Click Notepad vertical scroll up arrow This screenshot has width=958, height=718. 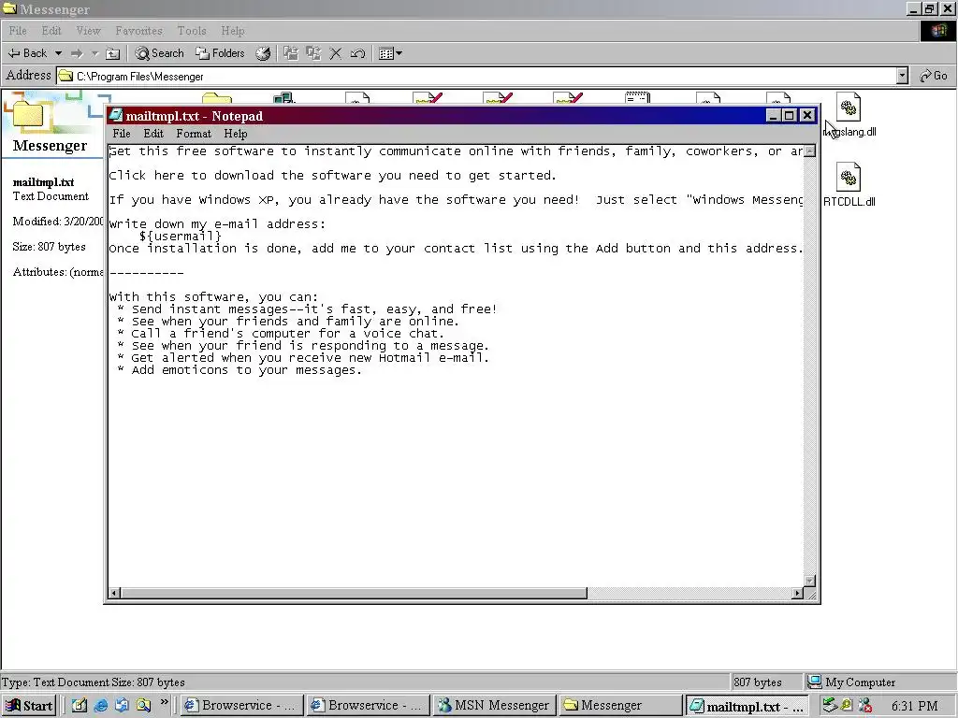click(810, 151)
